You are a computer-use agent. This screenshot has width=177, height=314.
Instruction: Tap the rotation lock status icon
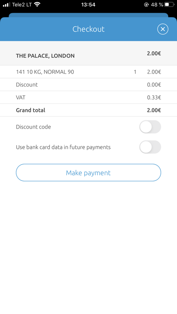click(x=146, y=5)
